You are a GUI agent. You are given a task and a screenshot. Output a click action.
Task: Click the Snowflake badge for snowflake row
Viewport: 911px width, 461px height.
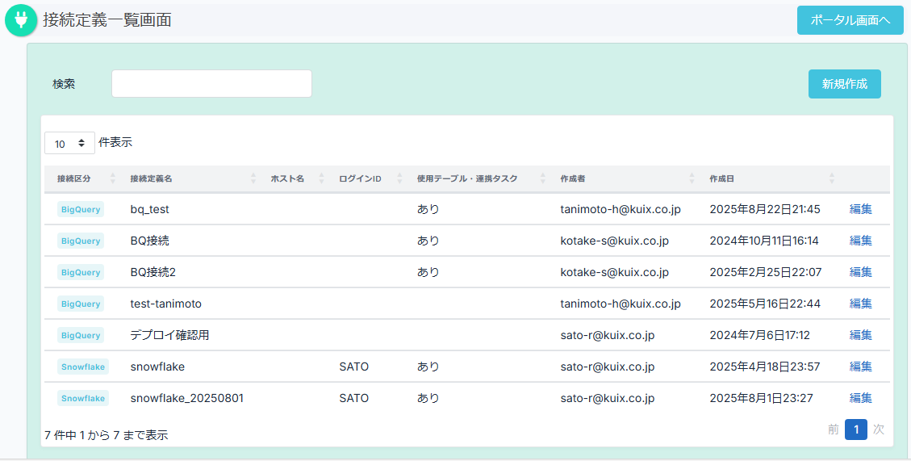coord(83,367)
